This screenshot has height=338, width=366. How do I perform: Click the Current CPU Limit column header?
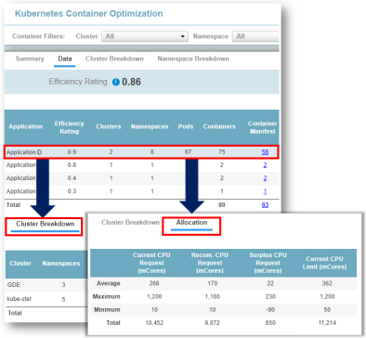(324, 263)
